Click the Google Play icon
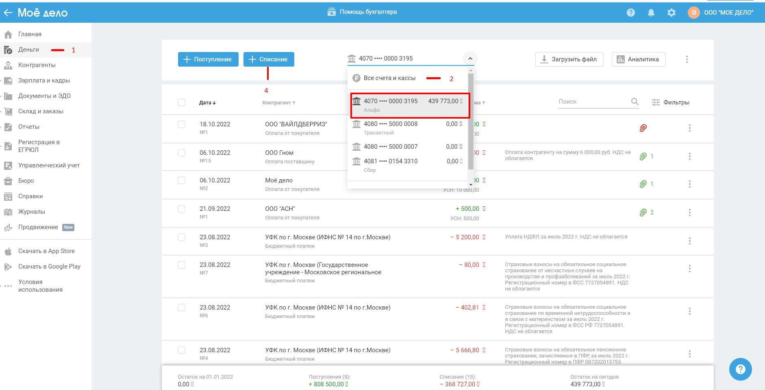 (x=8, y=267)
